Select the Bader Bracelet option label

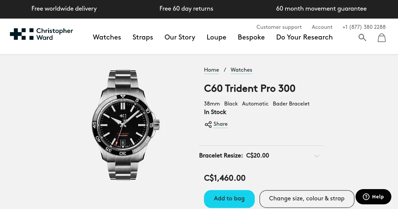pyautogui.click(x=291, y=104)
